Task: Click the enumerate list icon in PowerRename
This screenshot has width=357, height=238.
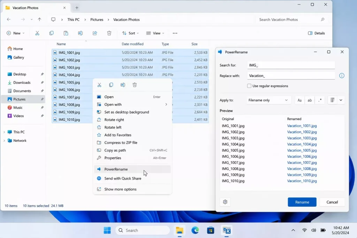Action: click(332, 100)
